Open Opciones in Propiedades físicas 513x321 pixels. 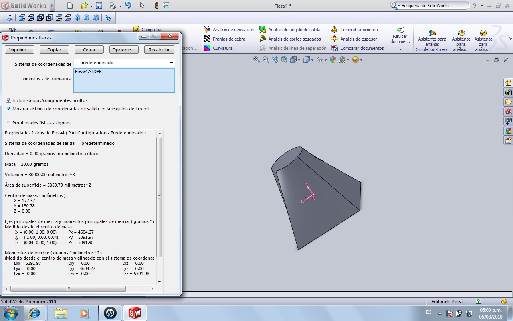(124, 50)
